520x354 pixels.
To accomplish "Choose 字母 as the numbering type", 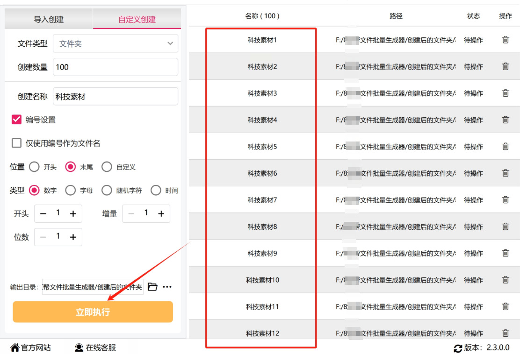I will tap(71, 191).
